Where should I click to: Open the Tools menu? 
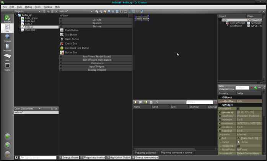37,7
